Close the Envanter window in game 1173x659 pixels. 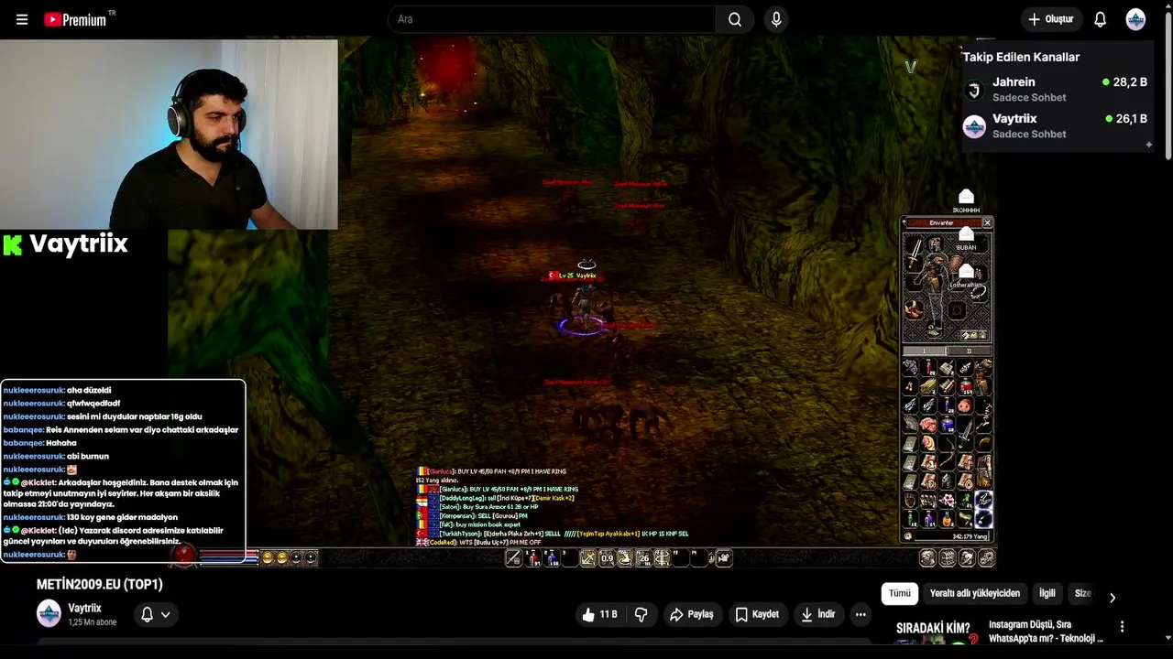click(987, 222)
